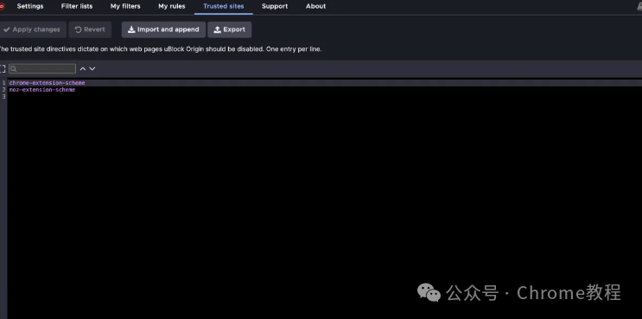The width and height of the screenshot is (642, 319).
Task: Switch to the Filter lists tab
Action: click(x=77, y=6)
